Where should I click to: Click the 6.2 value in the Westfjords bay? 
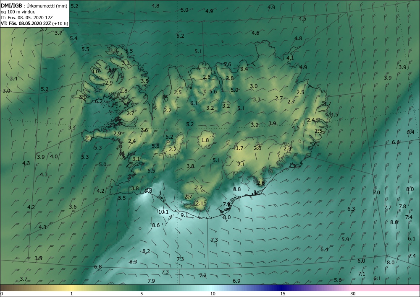99,101
